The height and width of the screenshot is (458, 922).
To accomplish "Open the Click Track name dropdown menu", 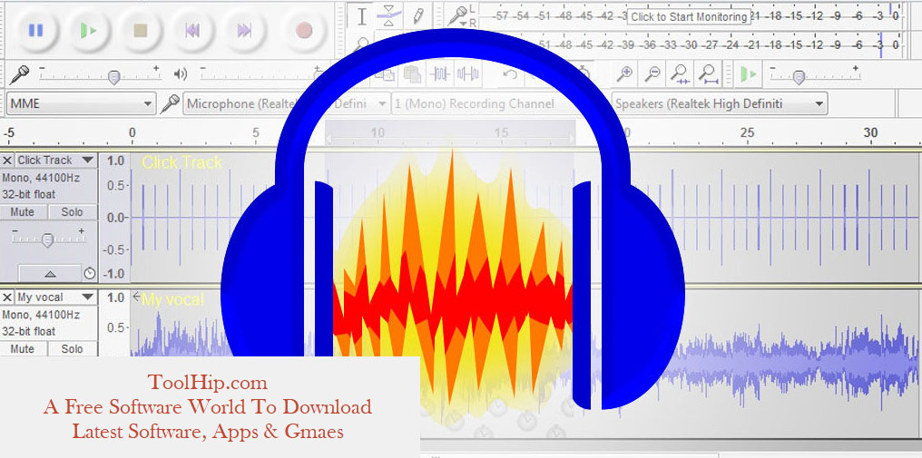I will tap(55, 160).
